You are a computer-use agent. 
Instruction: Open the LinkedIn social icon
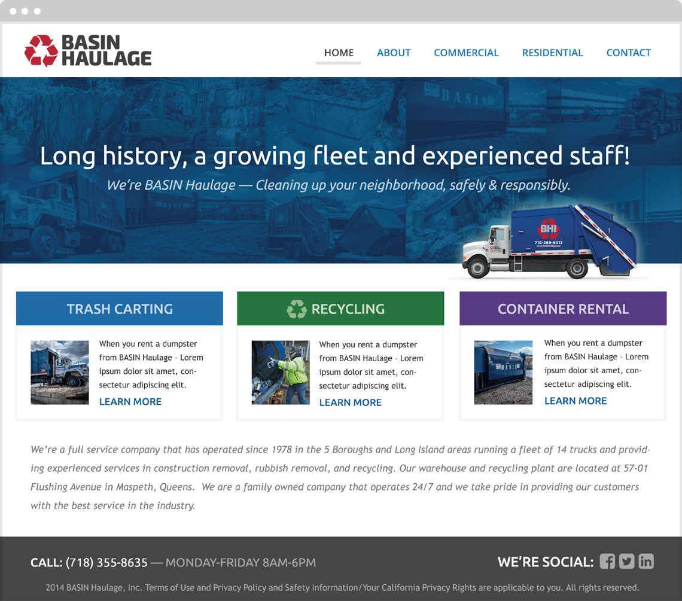click(x=646, y=561)
